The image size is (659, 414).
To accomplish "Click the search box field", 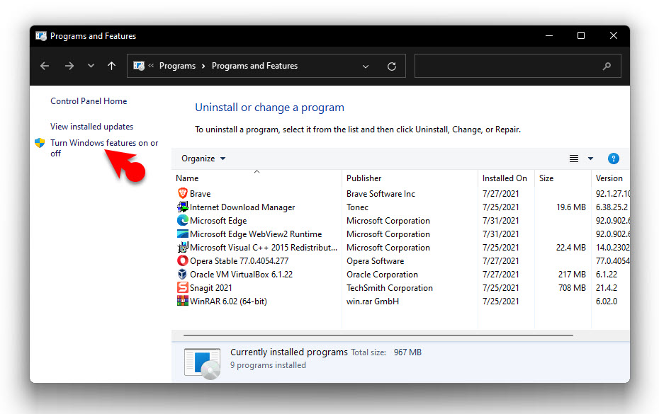I will (x=518, y=66).
